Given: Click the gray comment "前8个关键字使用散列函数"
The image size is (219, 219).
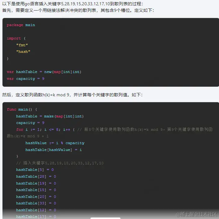Looking at the screenshot, I should [x=110, y=133].
